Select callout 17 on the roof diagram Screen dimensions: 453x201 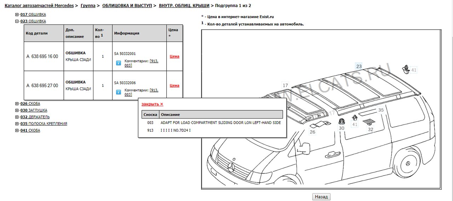(285, 85)
